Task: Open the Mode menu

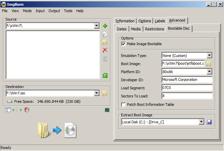Action: 27,11
